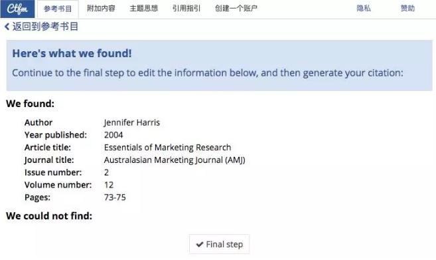
Task: Click the pages value 73-75
Action: [115, 197]
